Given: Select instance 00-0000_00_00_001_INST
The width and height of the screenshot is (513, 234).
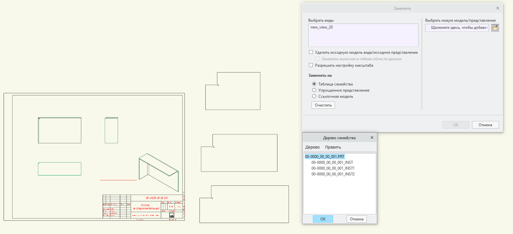Looking at the screenshot, I should click(332, 162).
